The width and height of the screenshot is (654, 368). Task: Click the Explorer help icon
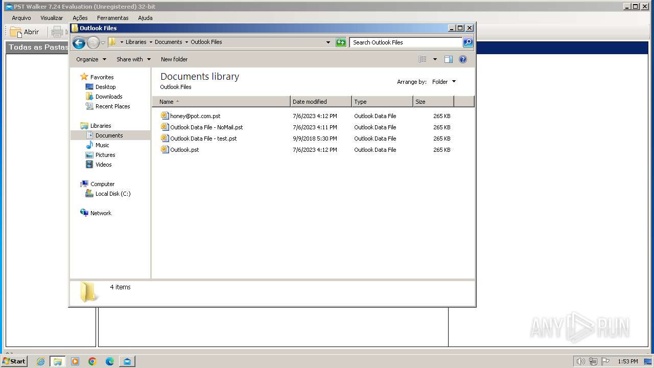pyautogui.click(x=463, y=59)
